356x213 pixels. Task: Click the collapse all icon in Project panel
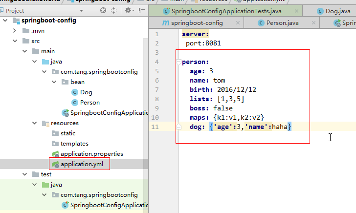pyautogui.click(x=114, y=10)
